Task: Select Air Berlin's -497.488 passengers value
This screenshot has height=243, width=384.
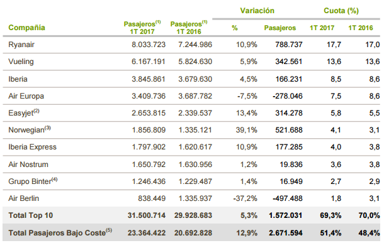Action: pyautogui.click(x=288, y=198)
